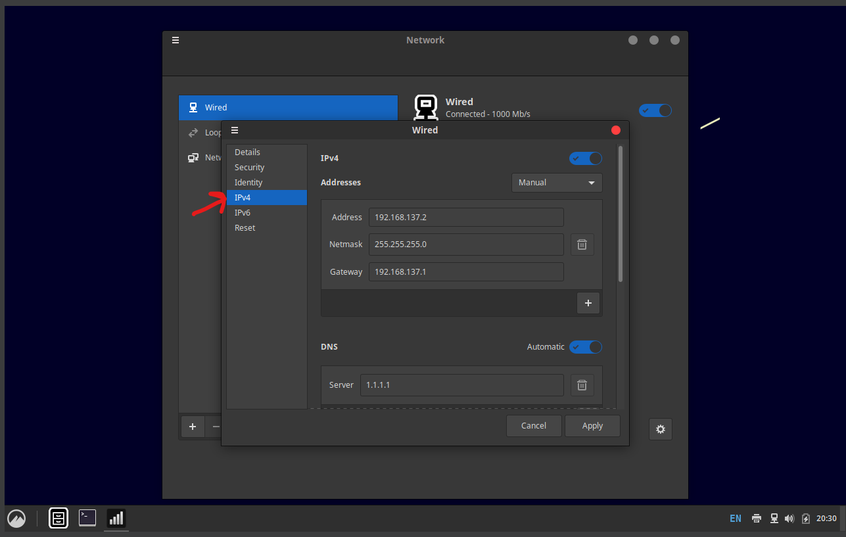This screenshot has height=537, width=846.
Task: Click the Gateway input field
Action: click(466, 271)
